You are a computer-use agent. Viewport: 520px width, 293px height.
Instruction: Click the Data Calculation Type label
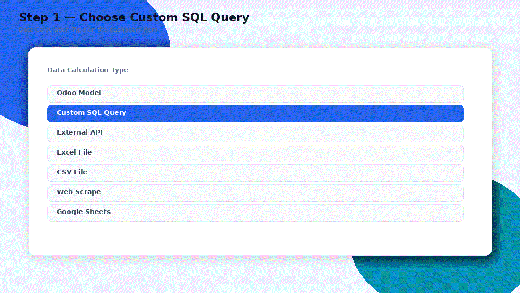pos(87,70)
